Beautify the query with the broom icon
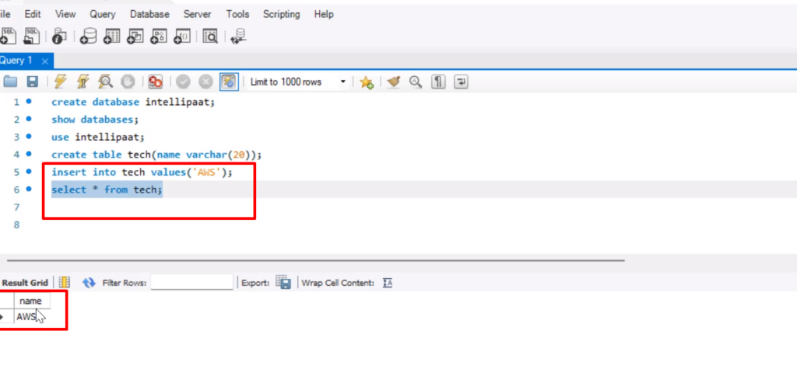 394,82
